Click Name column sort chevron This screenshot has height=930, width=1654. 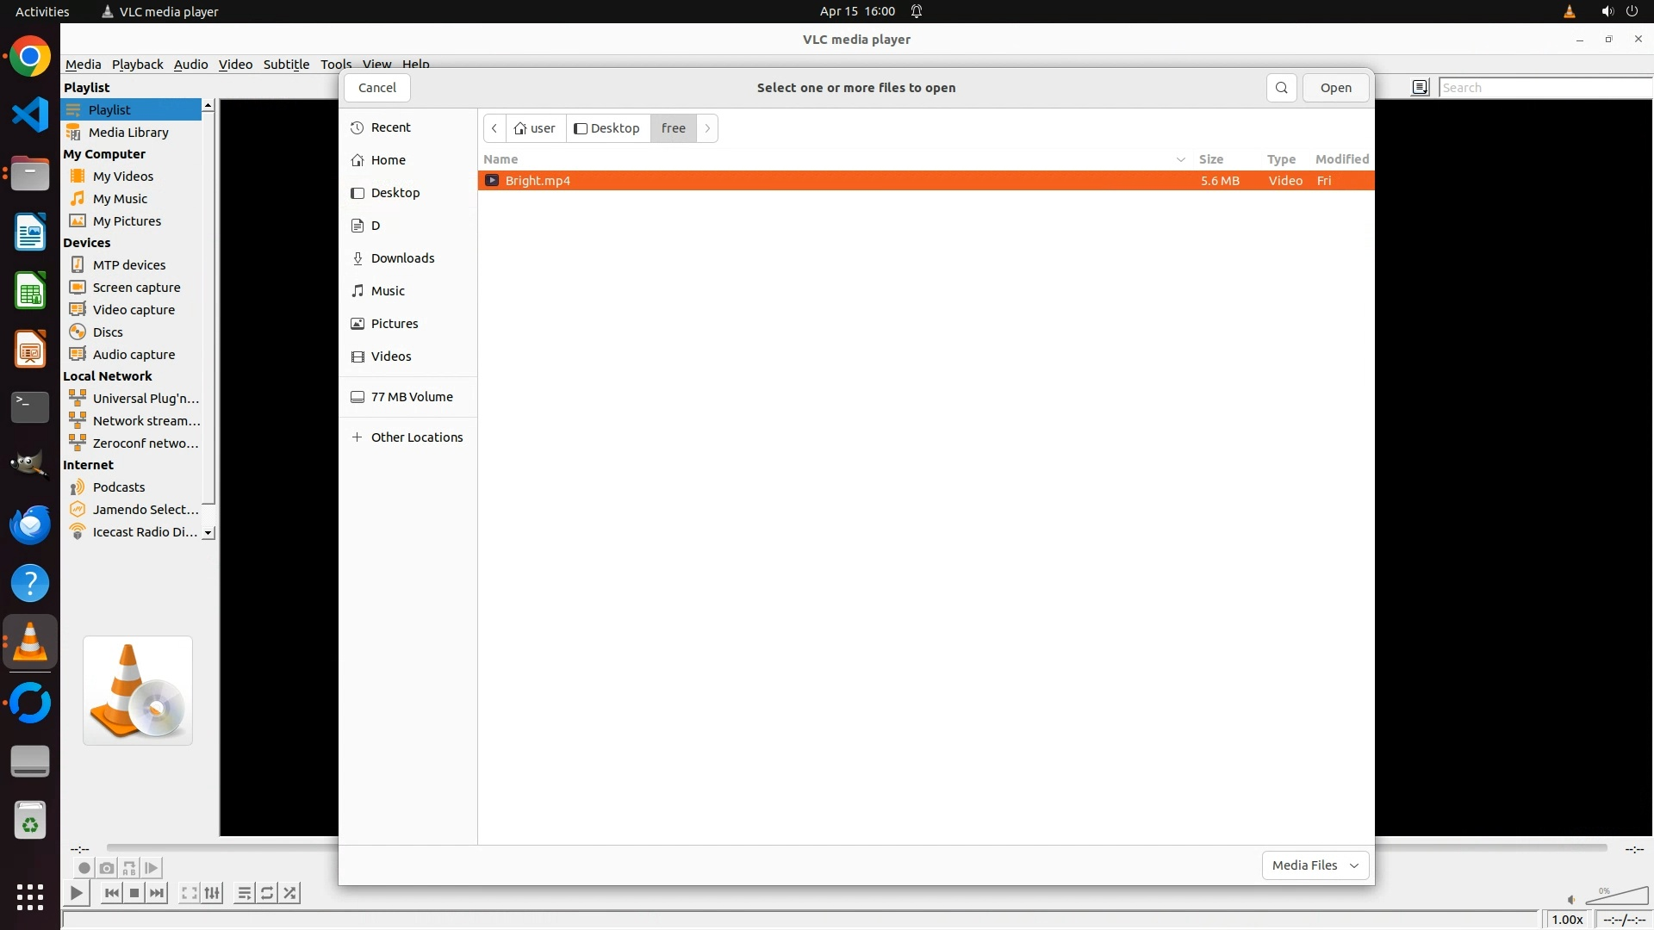(1180, 159)
